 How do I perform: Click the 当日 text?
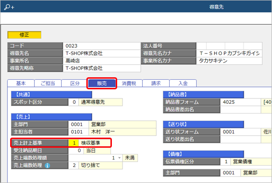pos(91,150)
